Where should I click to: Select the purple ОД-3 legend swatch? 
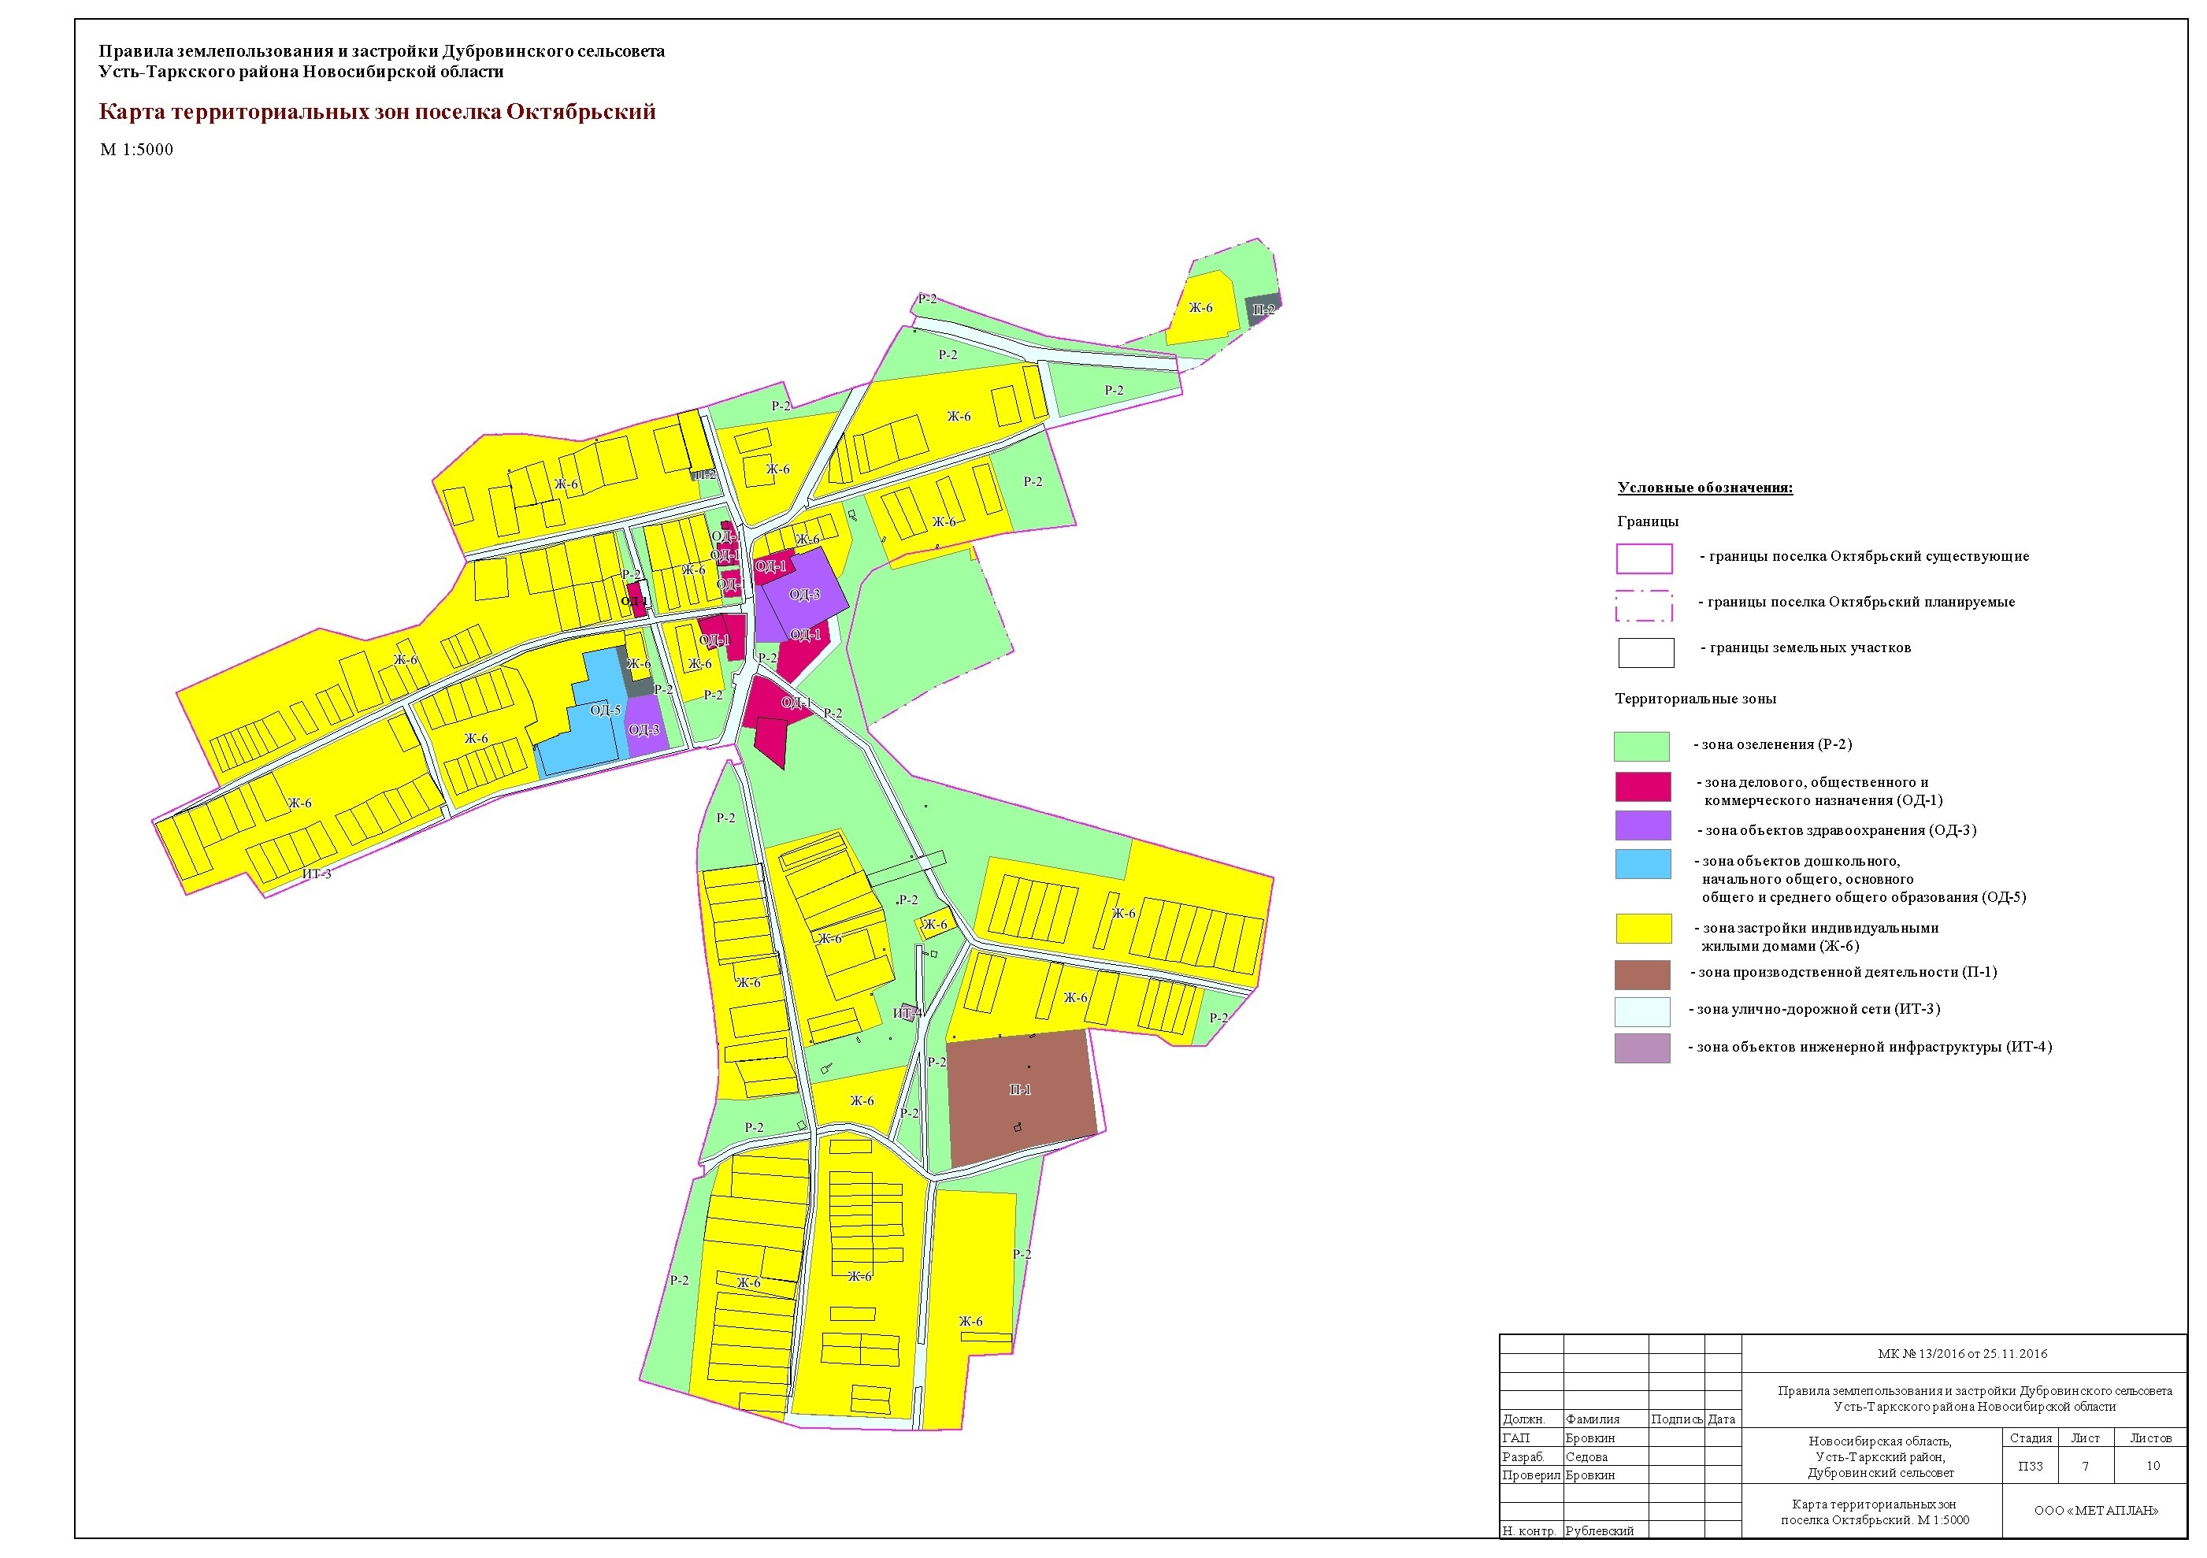pyautogui.click(x=1643, y=826)
